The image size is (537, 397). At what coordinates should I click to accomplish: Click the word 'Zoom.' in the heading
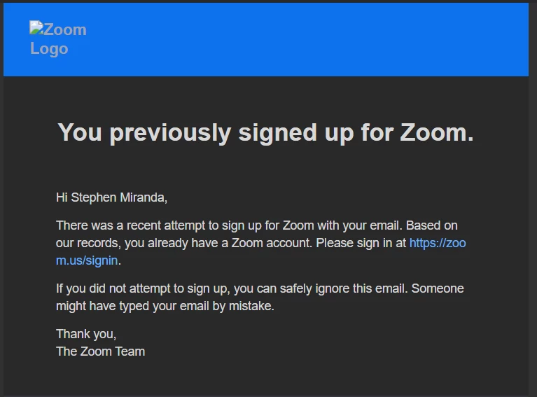click(x=437, y=132)
